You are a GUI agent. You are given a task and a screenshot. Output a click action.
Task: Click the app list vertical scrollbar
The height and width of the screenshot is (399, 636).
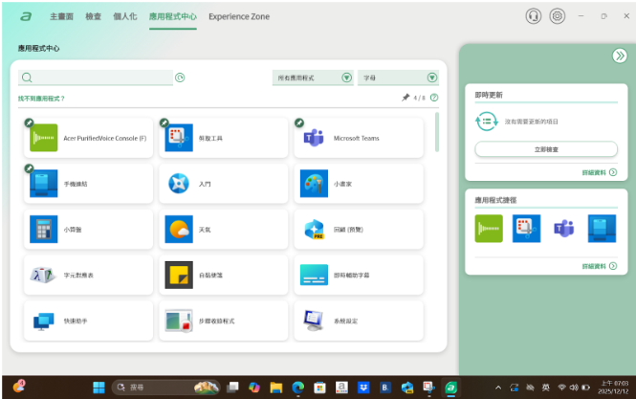tap(437, 132)
